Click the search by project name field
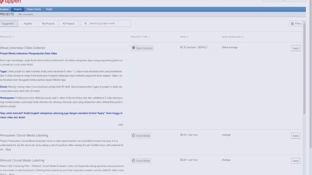 [106, 23]
